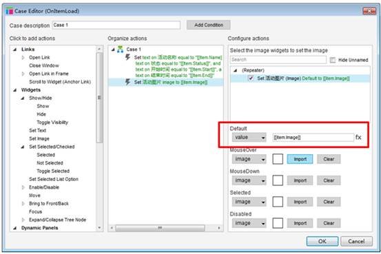Click the MouseOver image preview box

tap(278, 159)
